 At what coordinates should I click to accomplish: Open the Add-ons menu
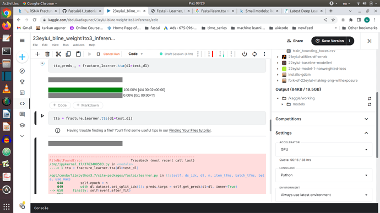tap(79, 45)
